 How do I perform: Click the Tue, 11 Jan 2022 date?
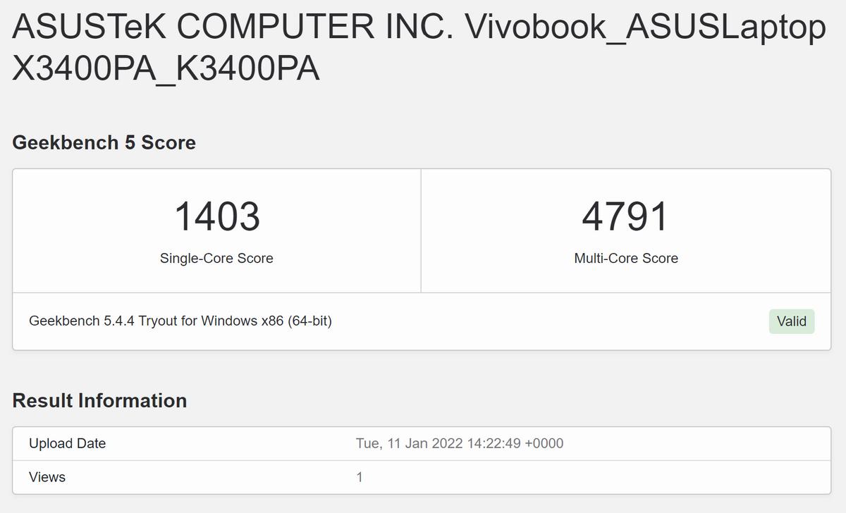[x=409, y=443]
